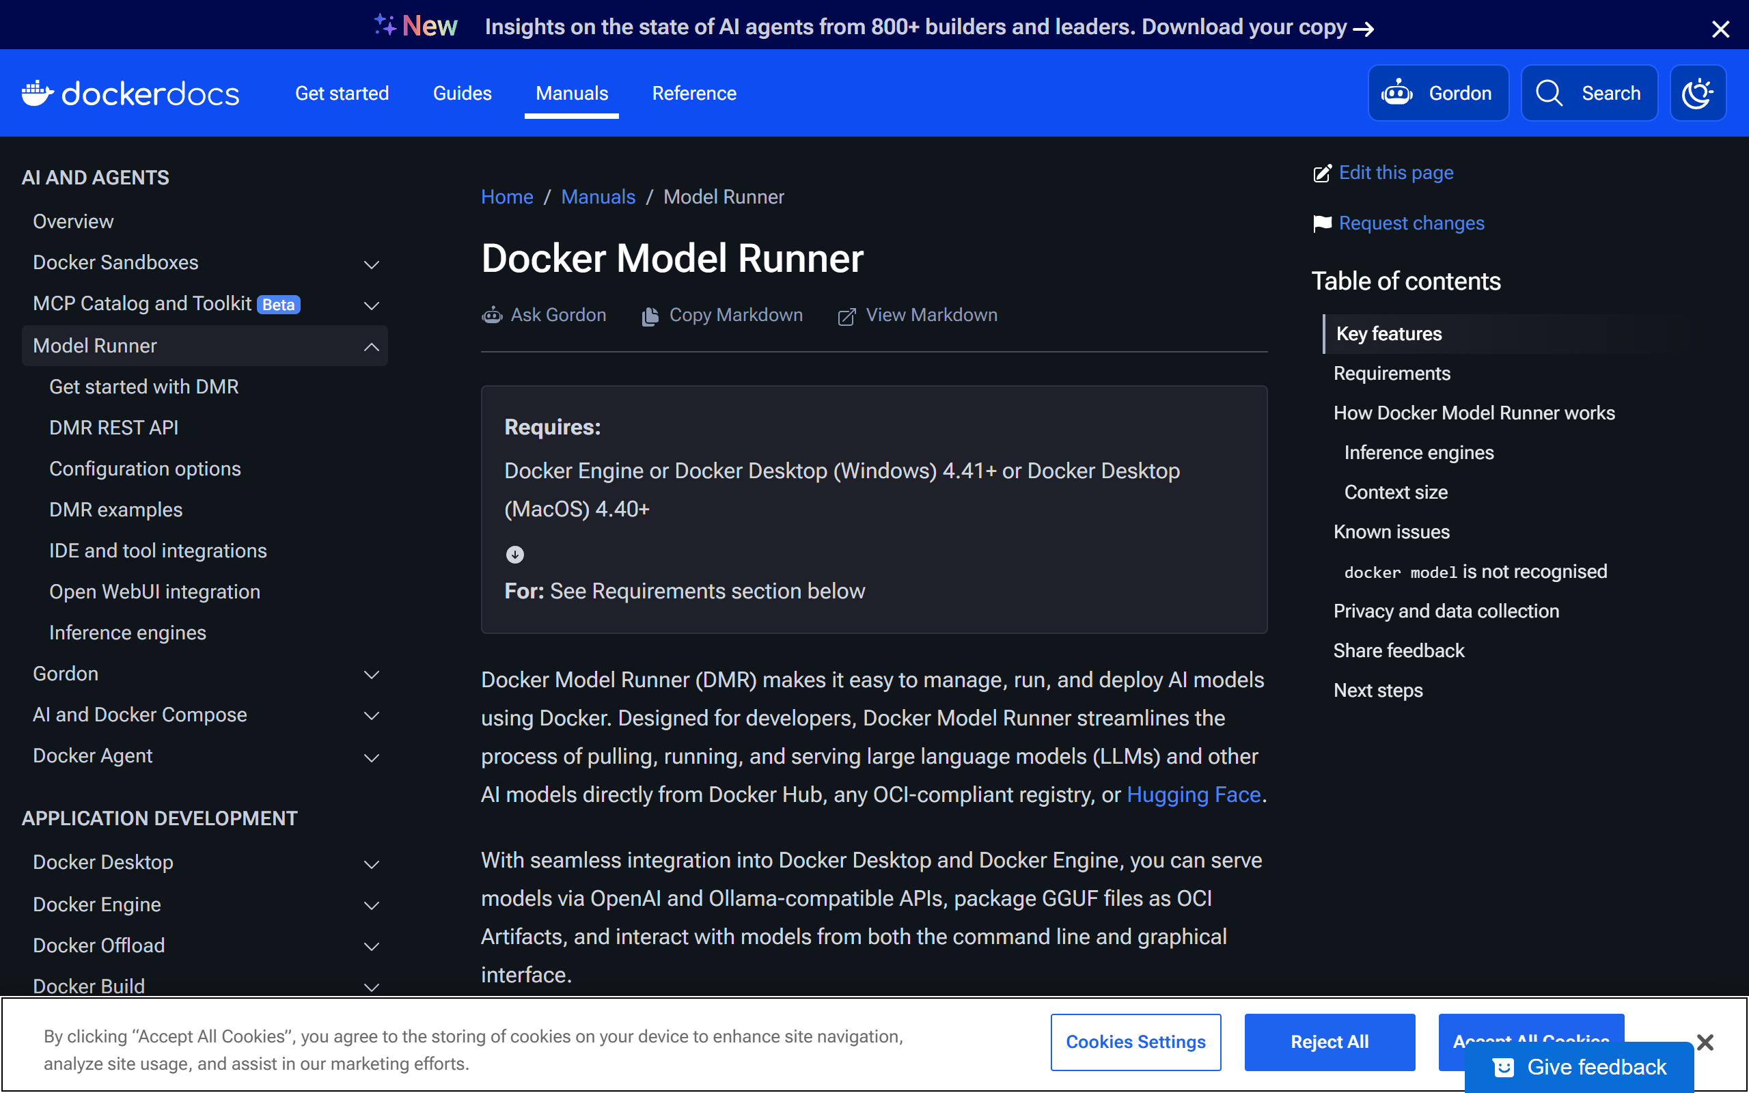Toggle dark/light theme moon icon
The image size is (1749, 1093).
coord(1698,94)
